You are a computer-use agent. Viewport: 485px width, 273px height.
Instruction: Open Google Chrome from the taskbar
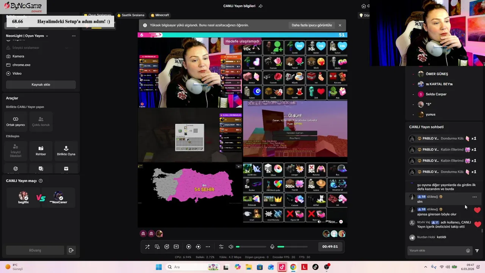(x=293, y=267)
